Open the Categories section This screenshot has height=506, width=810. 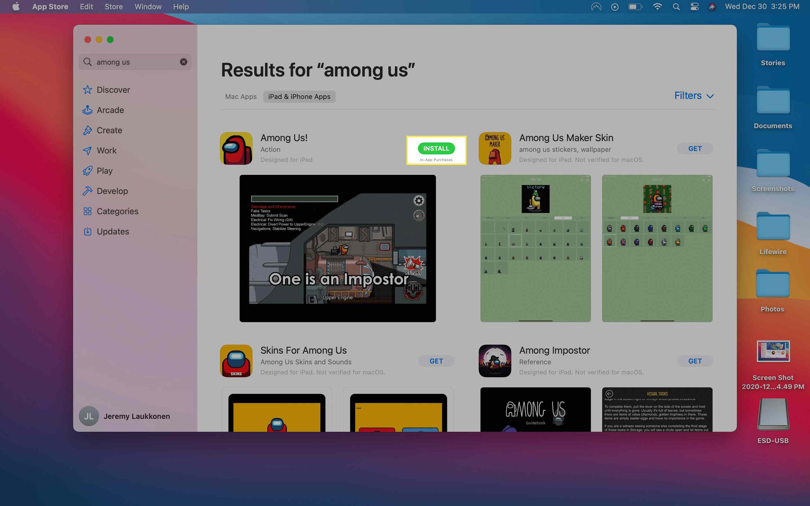pos(118,211)
